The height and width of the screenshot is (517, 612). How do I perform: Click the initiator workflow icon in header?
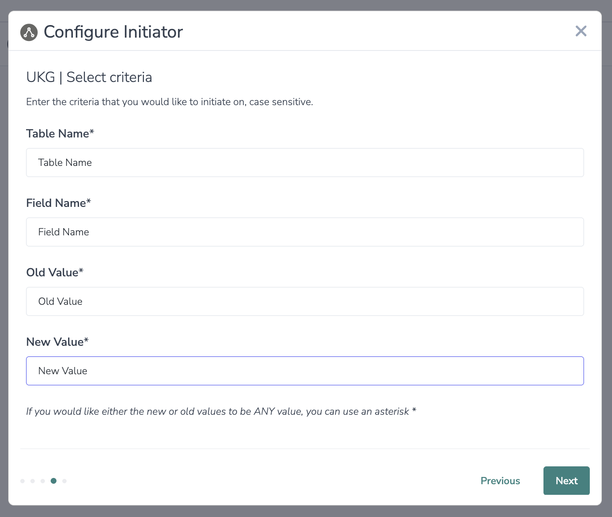(29, 32)
